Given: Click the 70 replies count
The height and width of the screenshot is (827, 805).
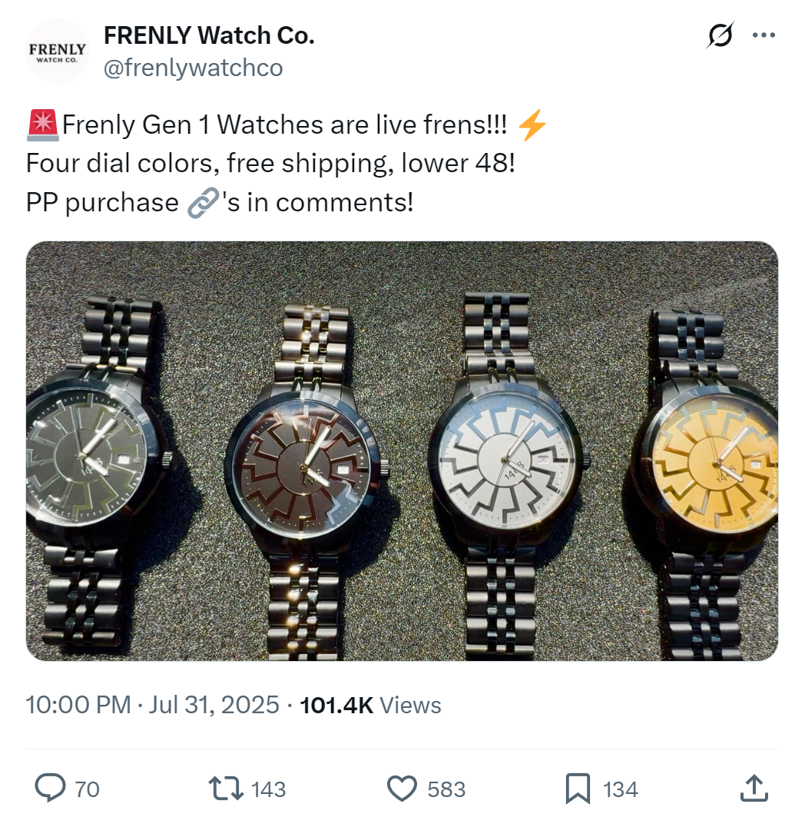Looking at the screenshot, I should tap(87, 789).
